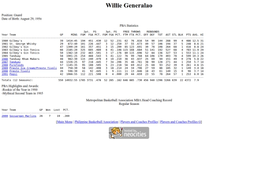This screenshot has height=194, width=258.
Task: Click the PBA Statistics caption
Action: click(x=129, y=25)
